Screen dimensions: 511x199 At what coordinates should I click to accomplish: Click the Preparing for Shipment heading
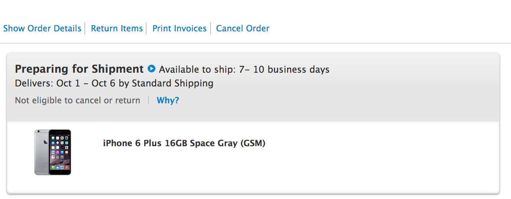[x=79, y=69]
